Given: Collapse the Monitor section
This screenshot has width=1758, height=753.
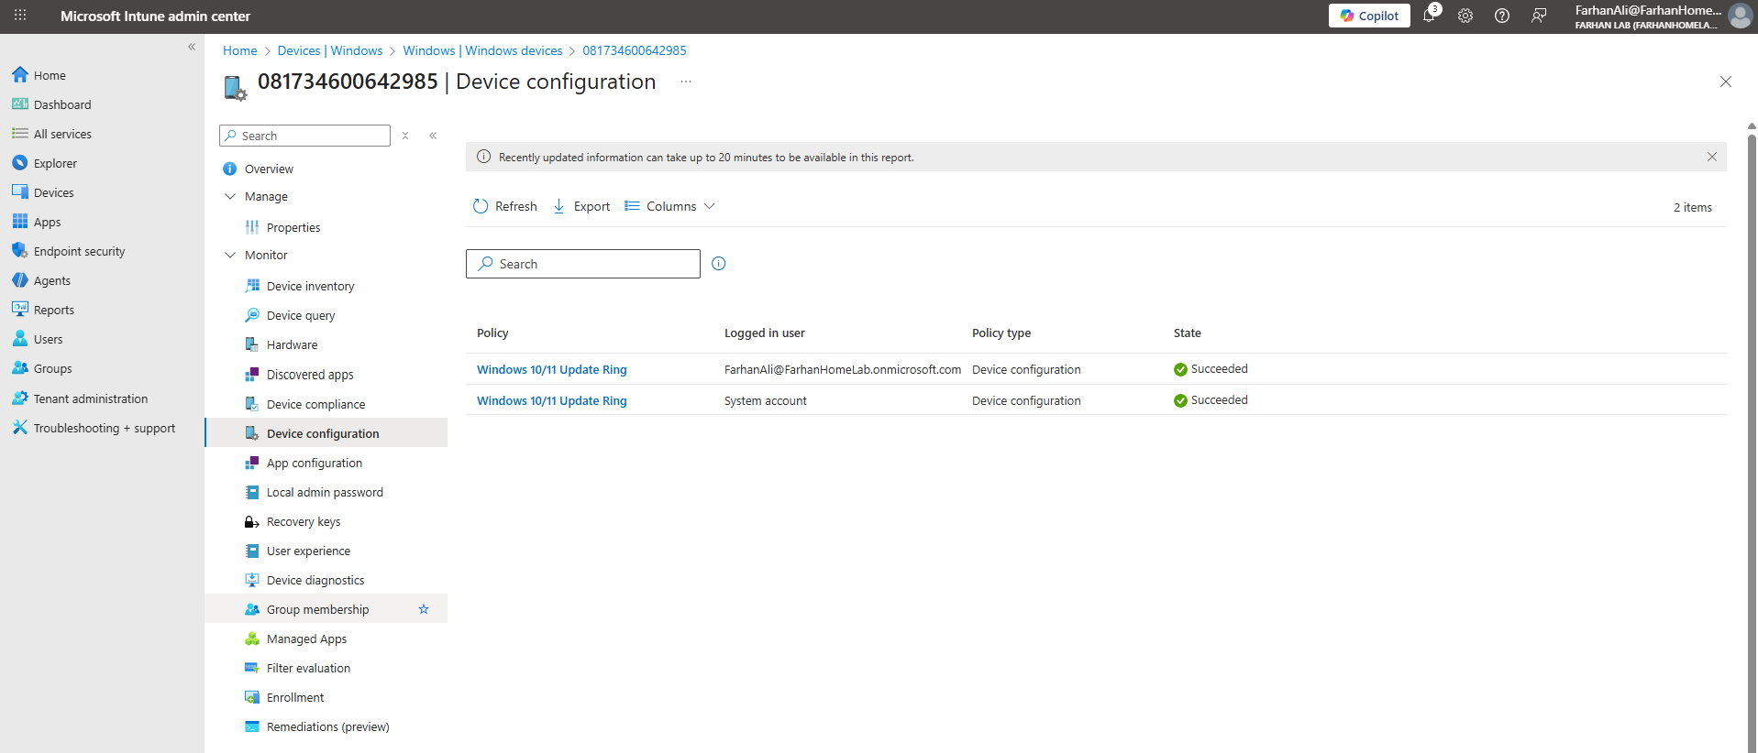Looking at the screenshot, I should tap(230, 256).
